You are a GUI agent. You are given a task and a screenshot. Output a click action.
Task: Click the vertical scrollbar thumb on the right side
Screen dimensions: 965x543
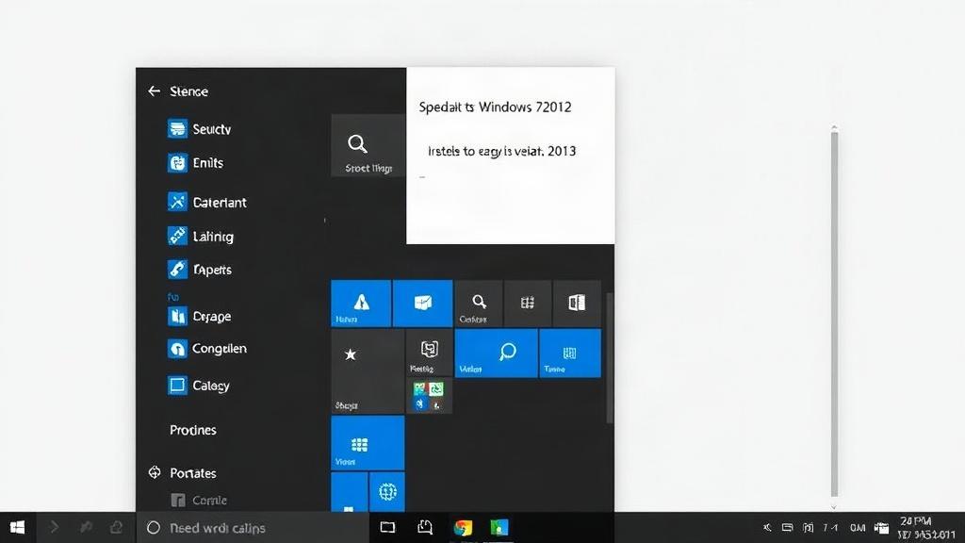(835, 314)
